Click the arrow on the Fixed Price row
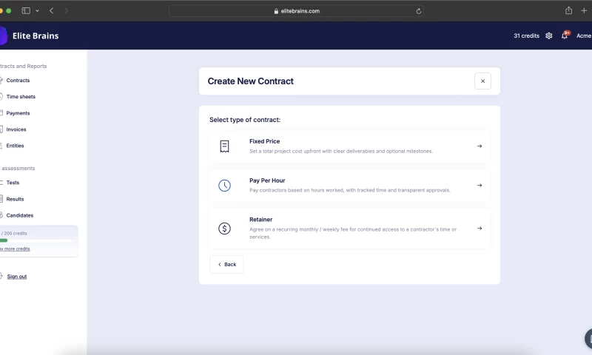 480,146
